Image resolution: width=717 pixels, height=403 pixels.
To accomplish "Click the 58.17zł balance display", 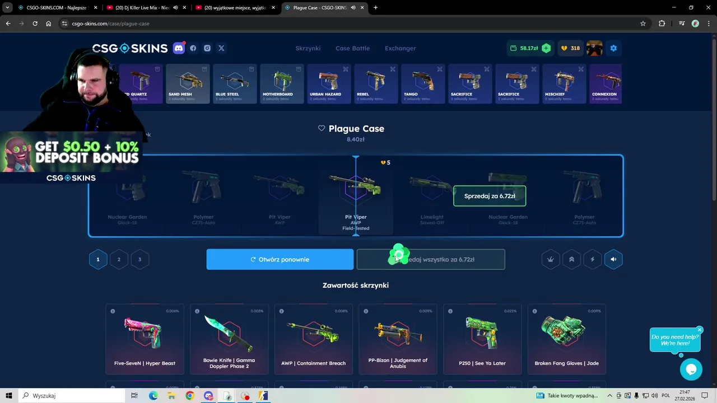I will (x=524, y=48).
